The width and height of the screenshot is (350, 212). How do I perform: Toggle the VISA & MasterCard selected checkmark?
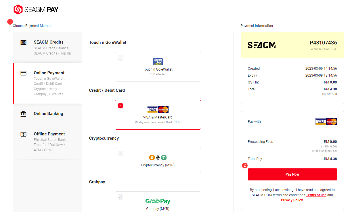point(121,106)
